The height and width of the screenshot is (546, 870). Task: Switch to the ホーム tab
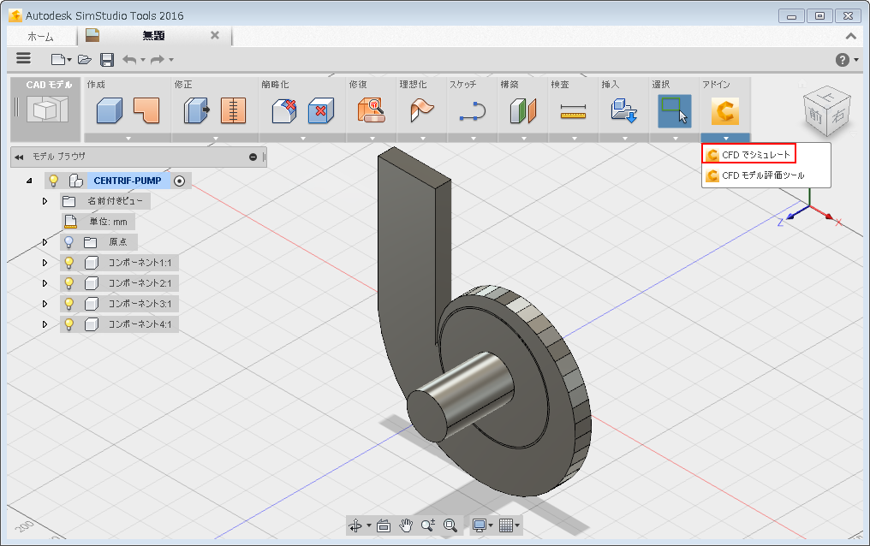click(40, 37)
